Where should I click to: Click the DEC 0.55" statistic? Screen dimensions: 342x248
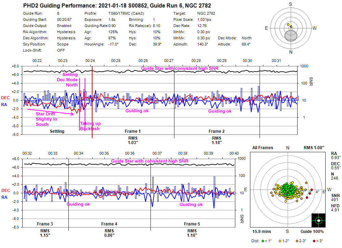click(x=336, y=166)
